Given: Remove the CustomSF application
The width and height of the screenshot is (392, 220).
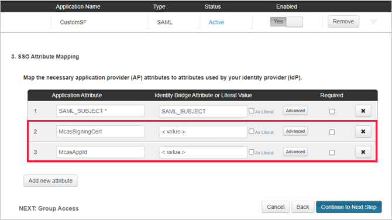Looking at the screenshot, I should pos(343,22).
